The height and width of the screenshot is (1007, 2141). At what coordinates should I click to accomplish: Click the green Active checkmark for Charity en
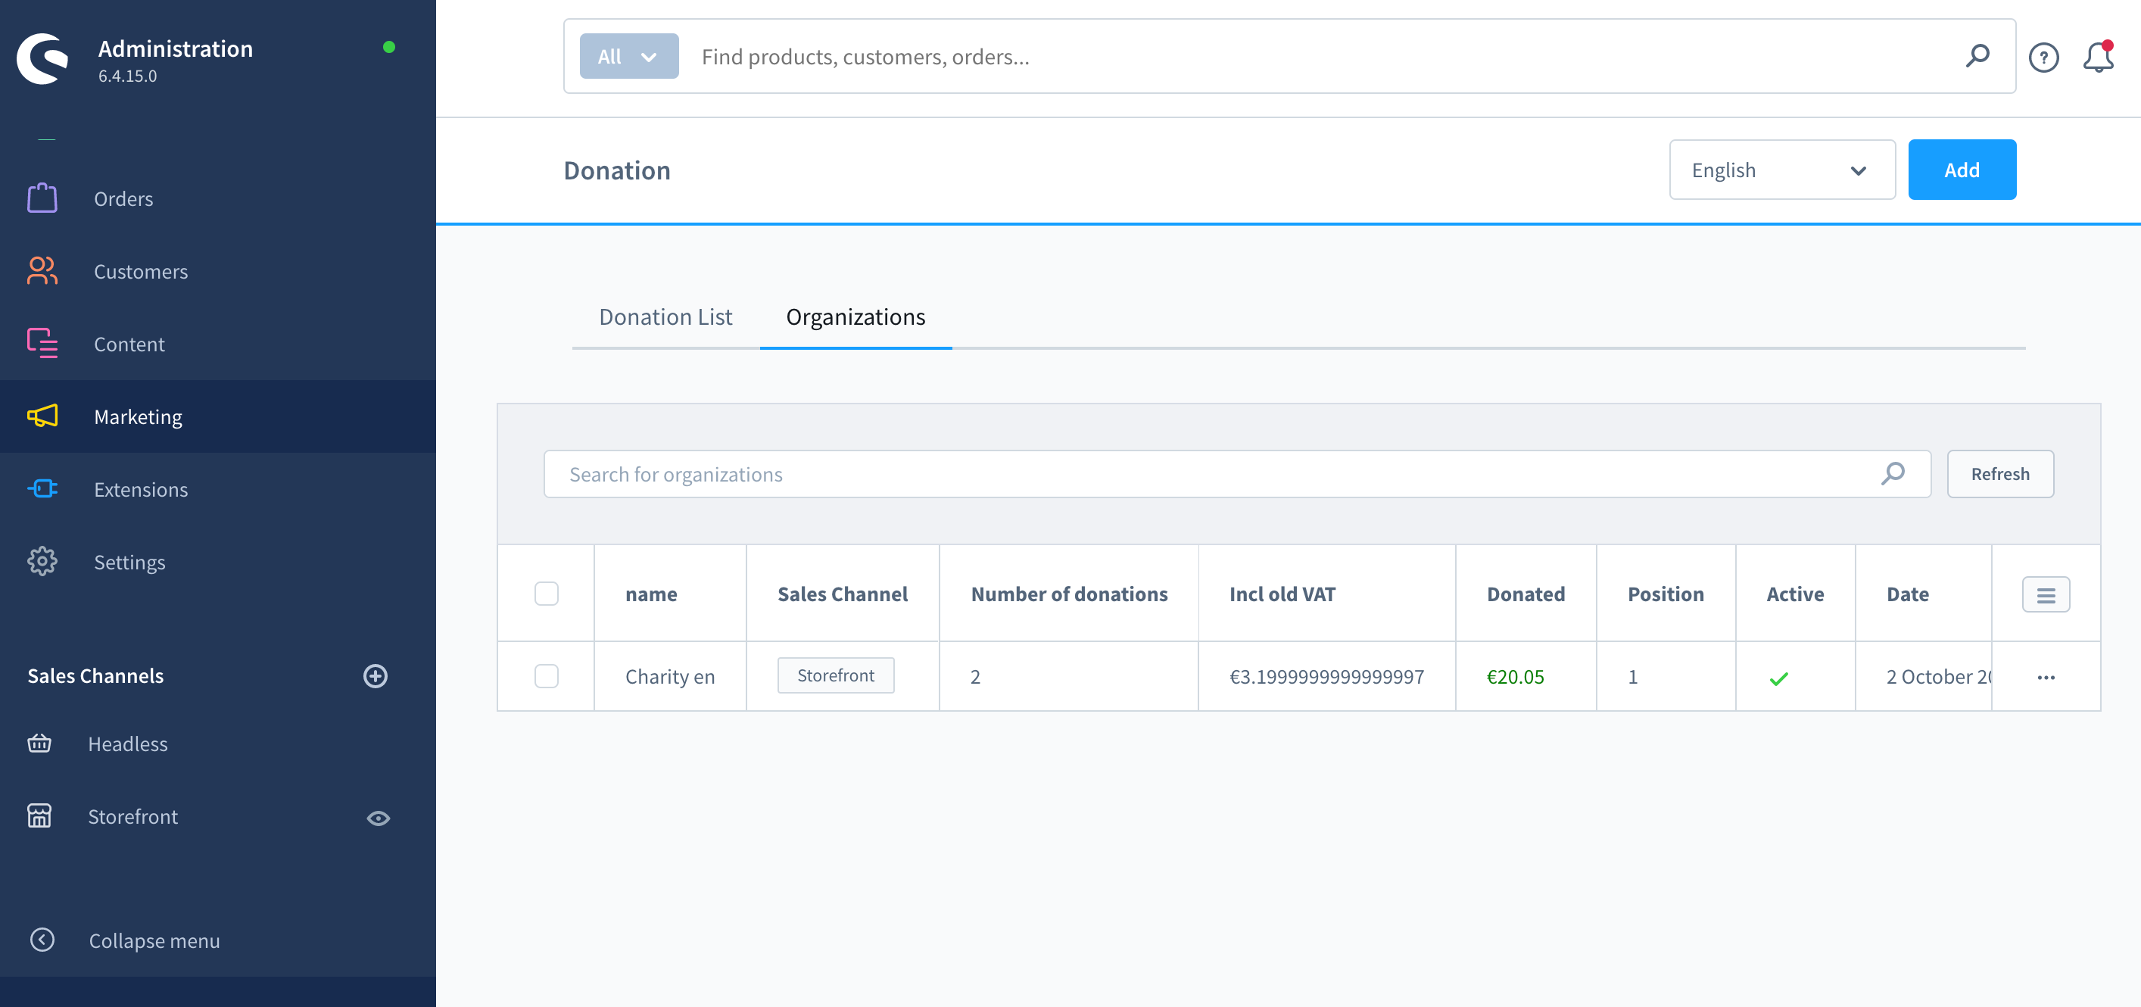pos(1778,678)
